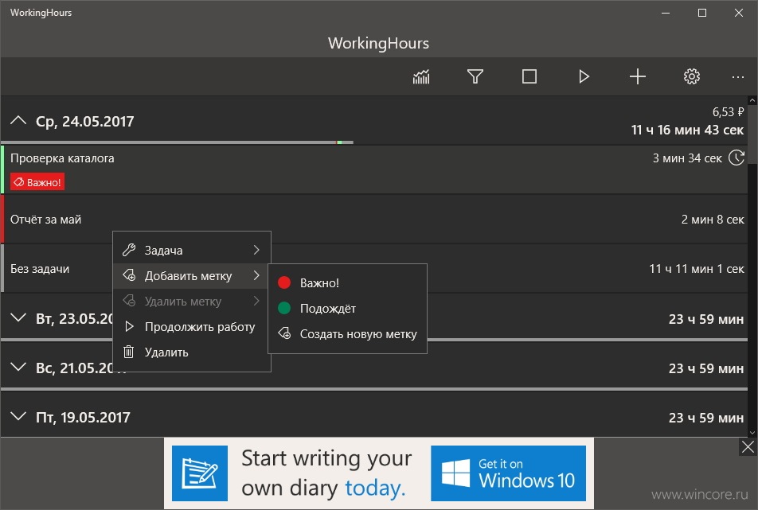Click the red color dot for Важно!
The width and height of the screenshot is (758, 510).
point(284,282)
